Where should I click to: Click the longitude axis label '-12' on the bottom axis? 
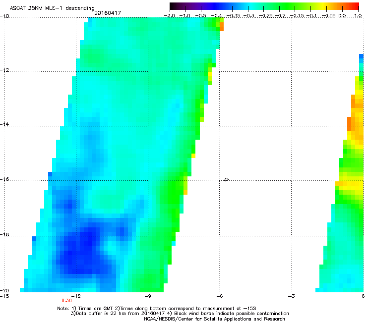[x=76, y=296]
